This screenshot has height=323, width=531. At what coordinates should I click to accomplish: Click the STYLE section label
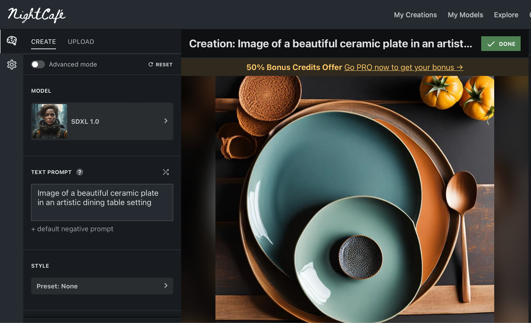pyautogui.click(x=40, y=266)
